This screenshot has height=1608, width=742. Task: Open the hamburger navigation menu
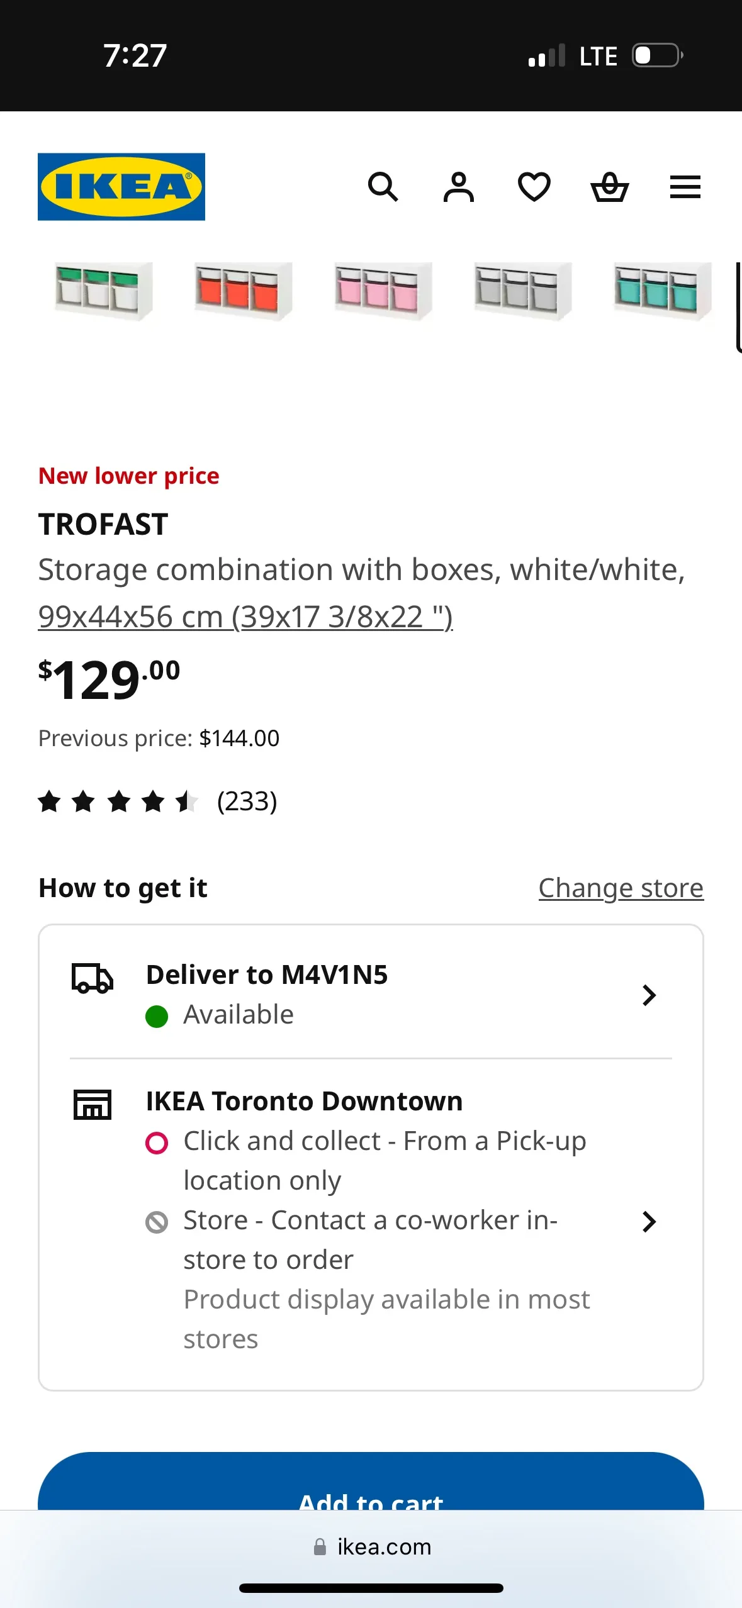[x=685, y=186]
